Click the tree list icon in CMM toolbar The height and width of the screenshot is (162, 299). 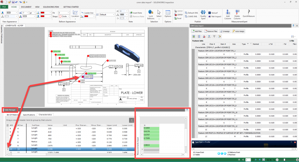point(199,36)
